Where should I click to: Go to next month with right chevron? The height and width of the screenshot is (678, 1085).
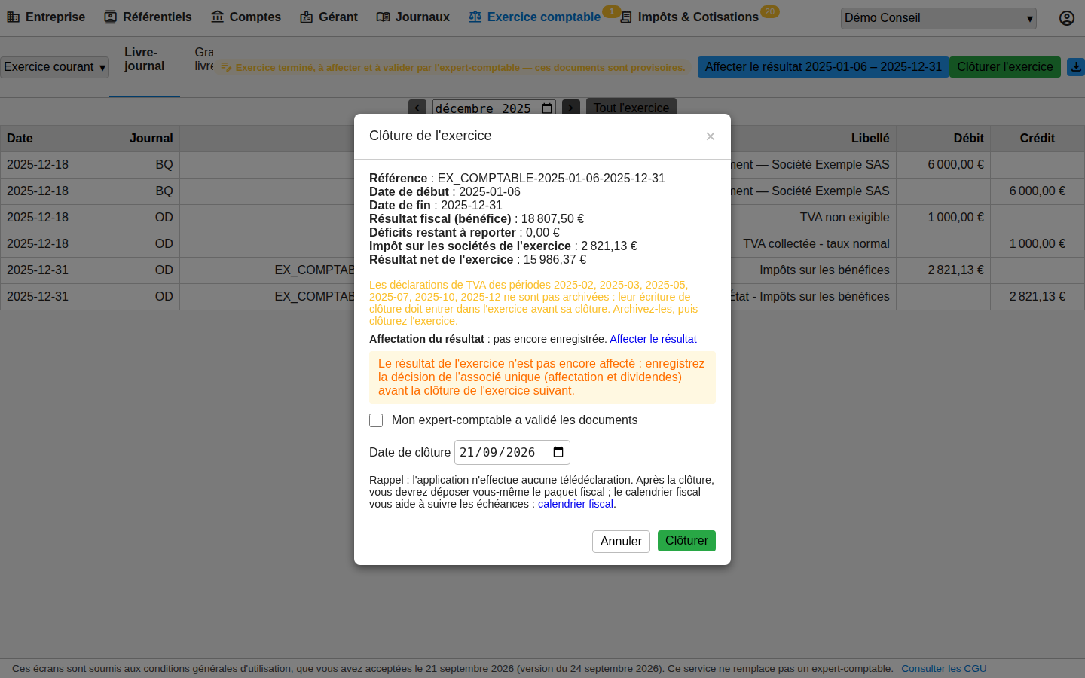(571, 108)
